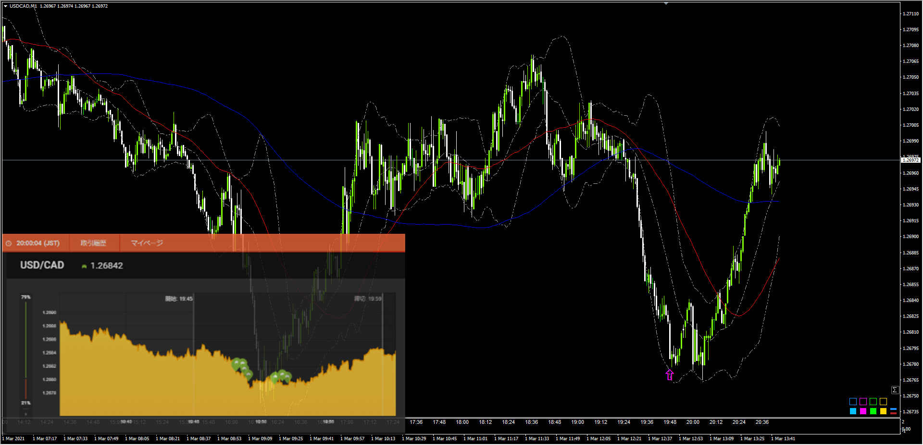Image resolution: width=923 pixels, height=445 pixels.
Task: Select the solid yellow color swatch
Action: coord(883,411)
